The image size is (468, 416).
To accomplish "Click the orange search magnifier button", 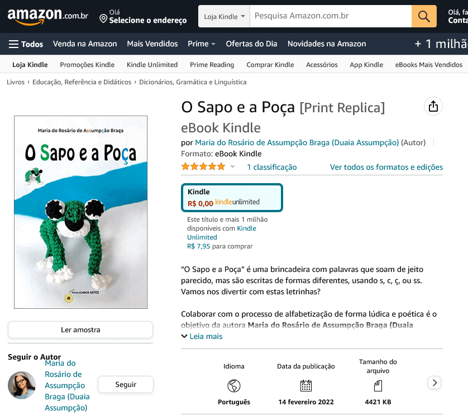I will coord(424,16).
